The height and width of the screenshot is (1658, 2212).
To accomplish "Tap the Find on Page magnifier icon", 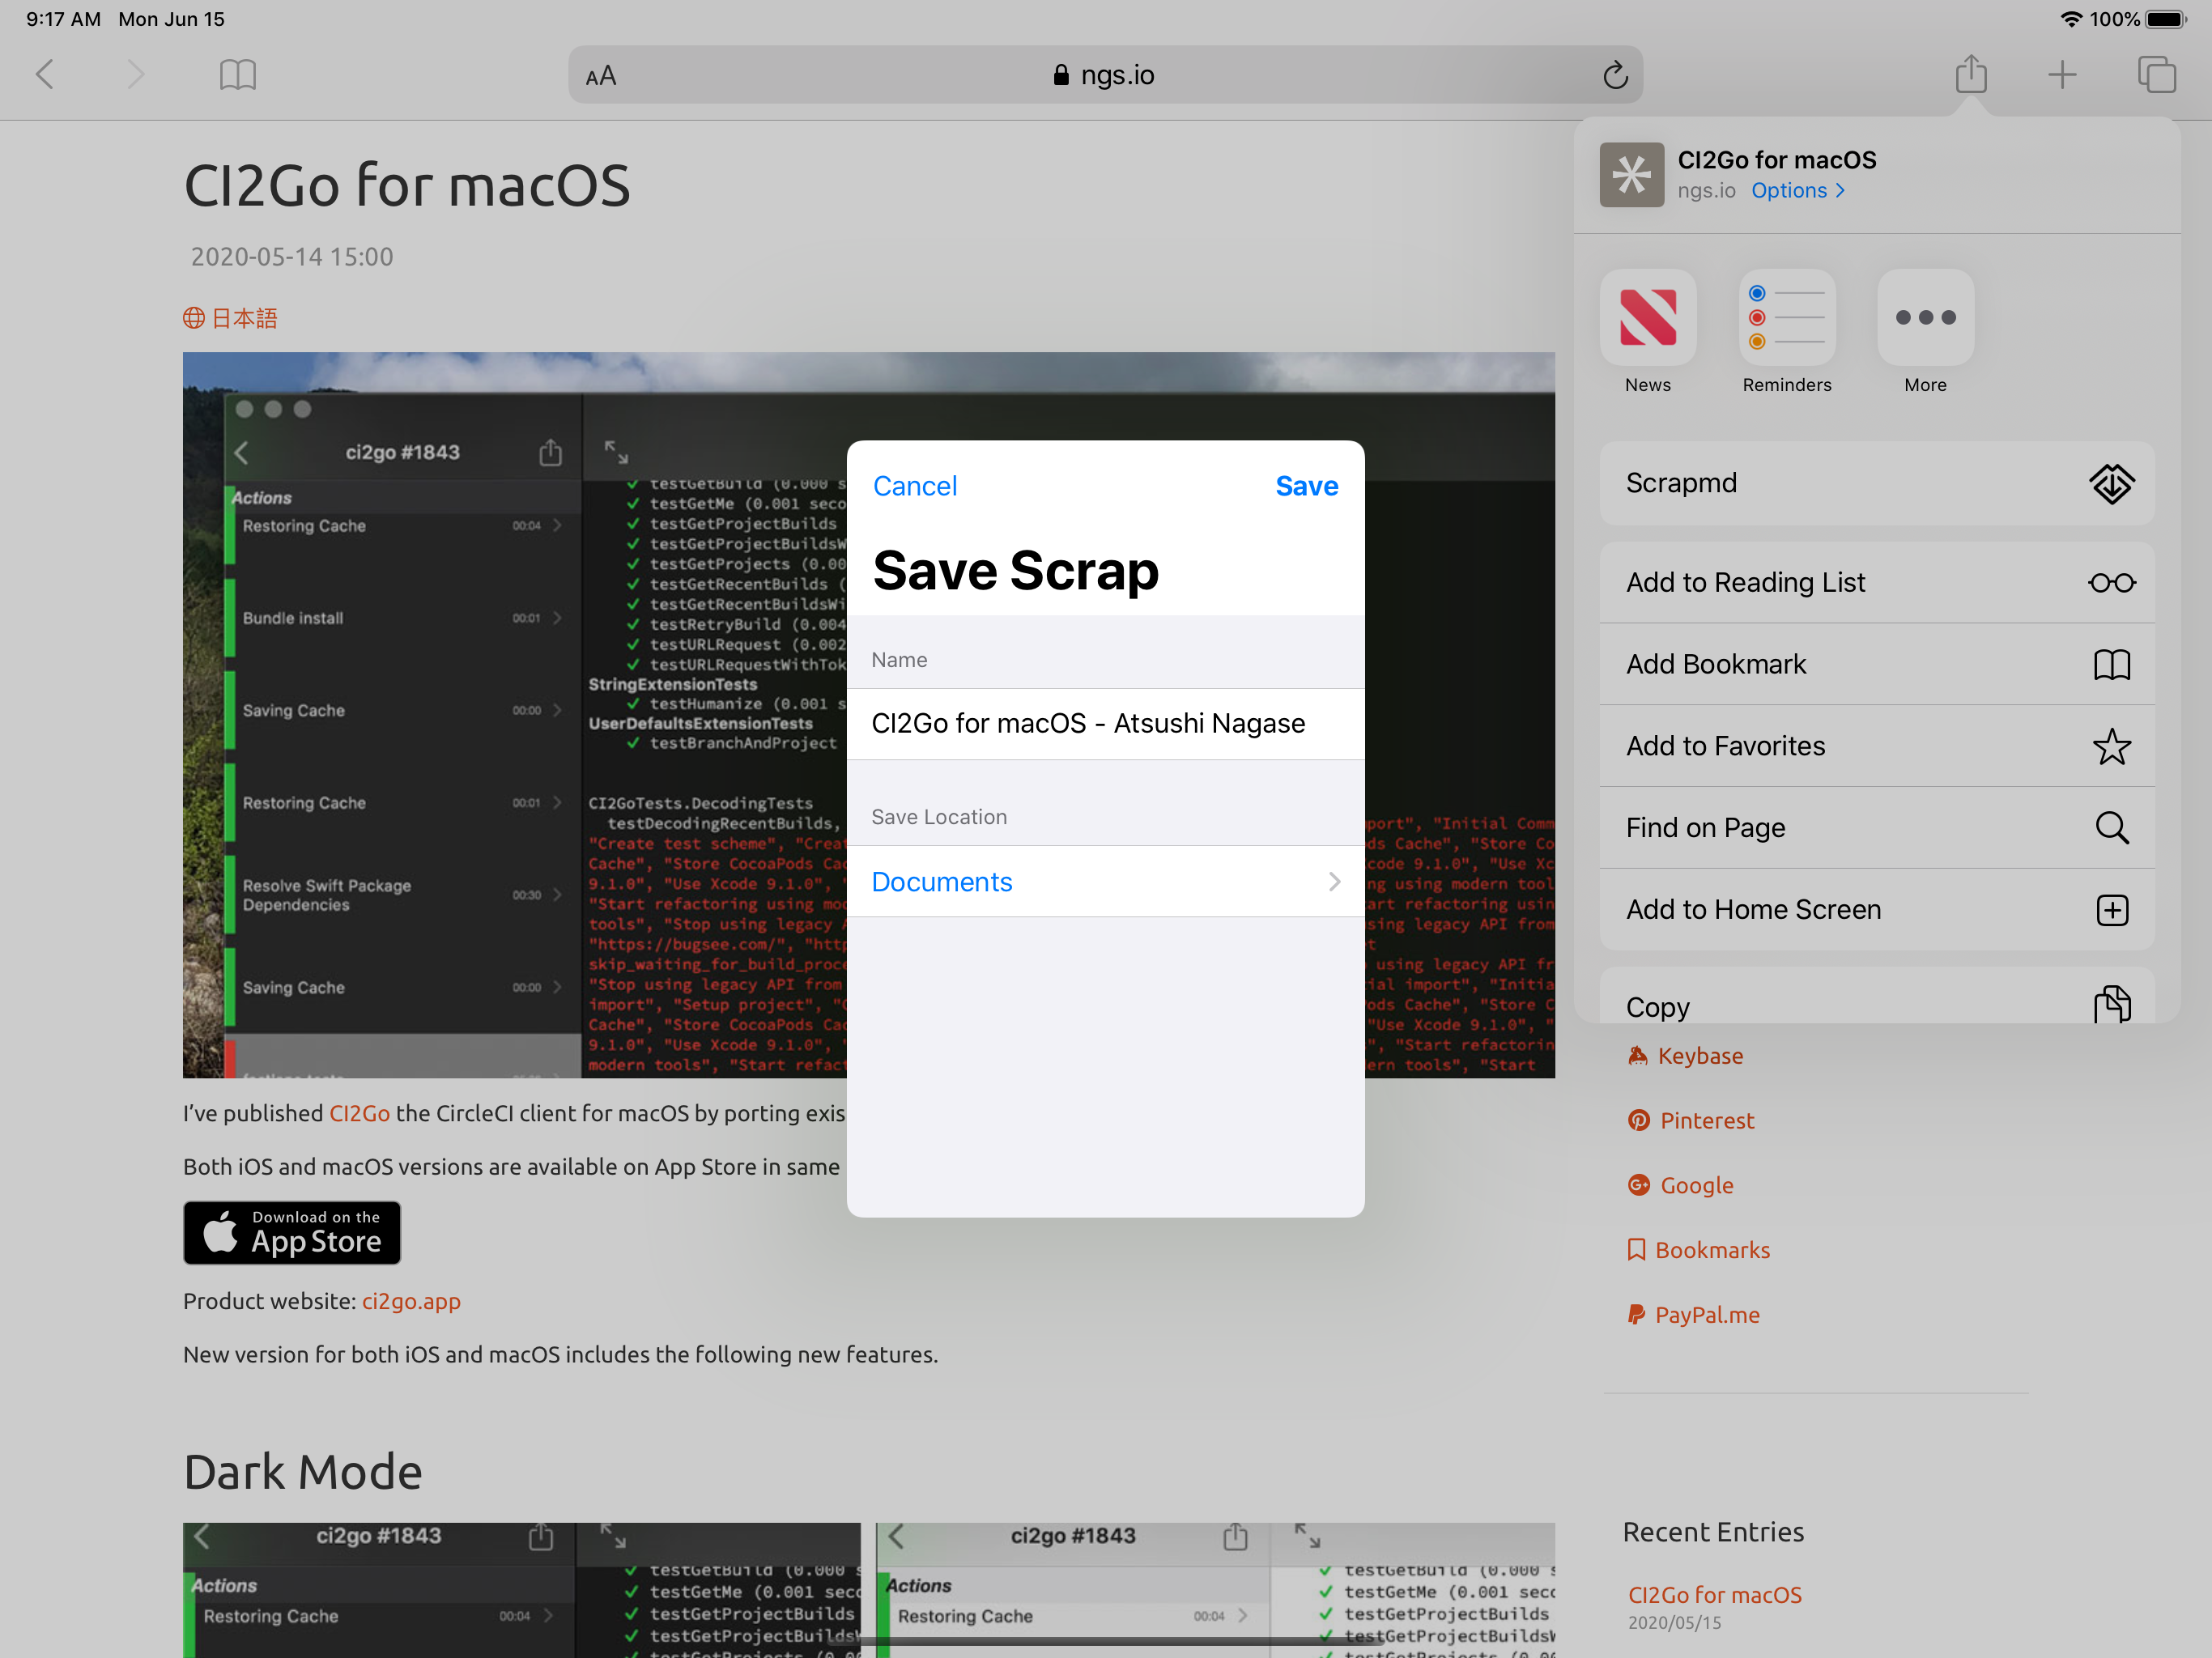I will (2111, 827).
